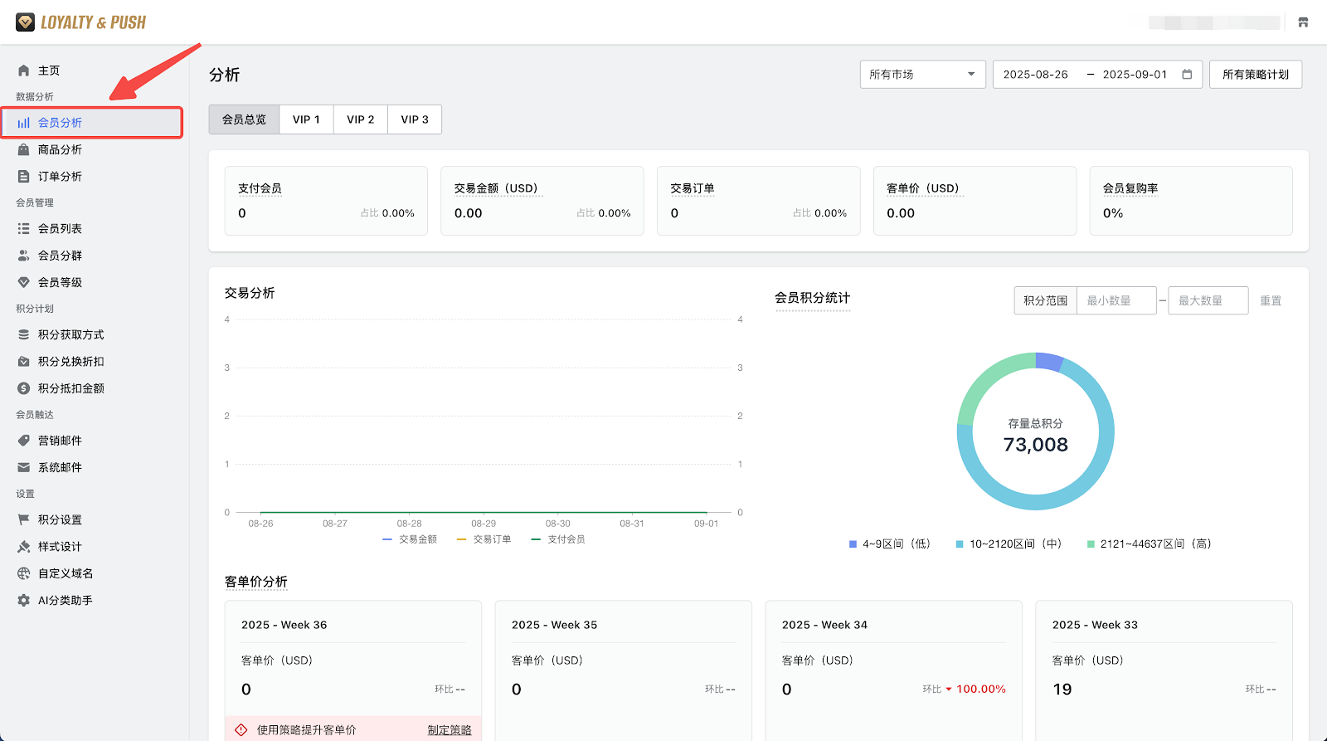
Task: Switch to the VIP 1 tab
Action: coord(306,119)
